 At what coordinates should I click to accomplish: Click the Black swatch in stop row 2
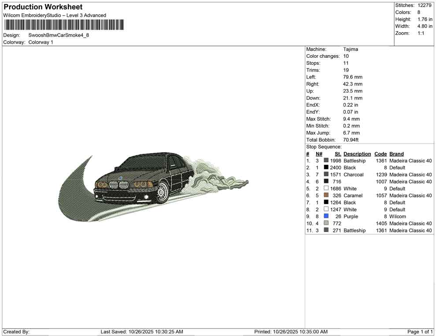(326, 167)
